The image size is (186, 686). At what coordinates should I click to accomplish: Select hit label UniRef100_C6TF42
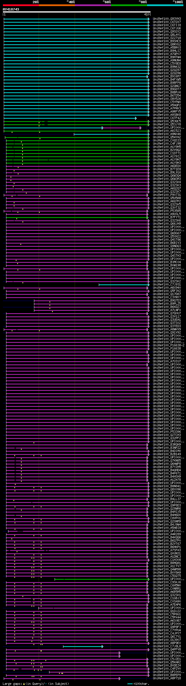pos(167,118)
